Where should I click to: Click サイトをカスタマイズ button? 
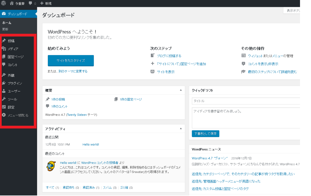(71, 61)
